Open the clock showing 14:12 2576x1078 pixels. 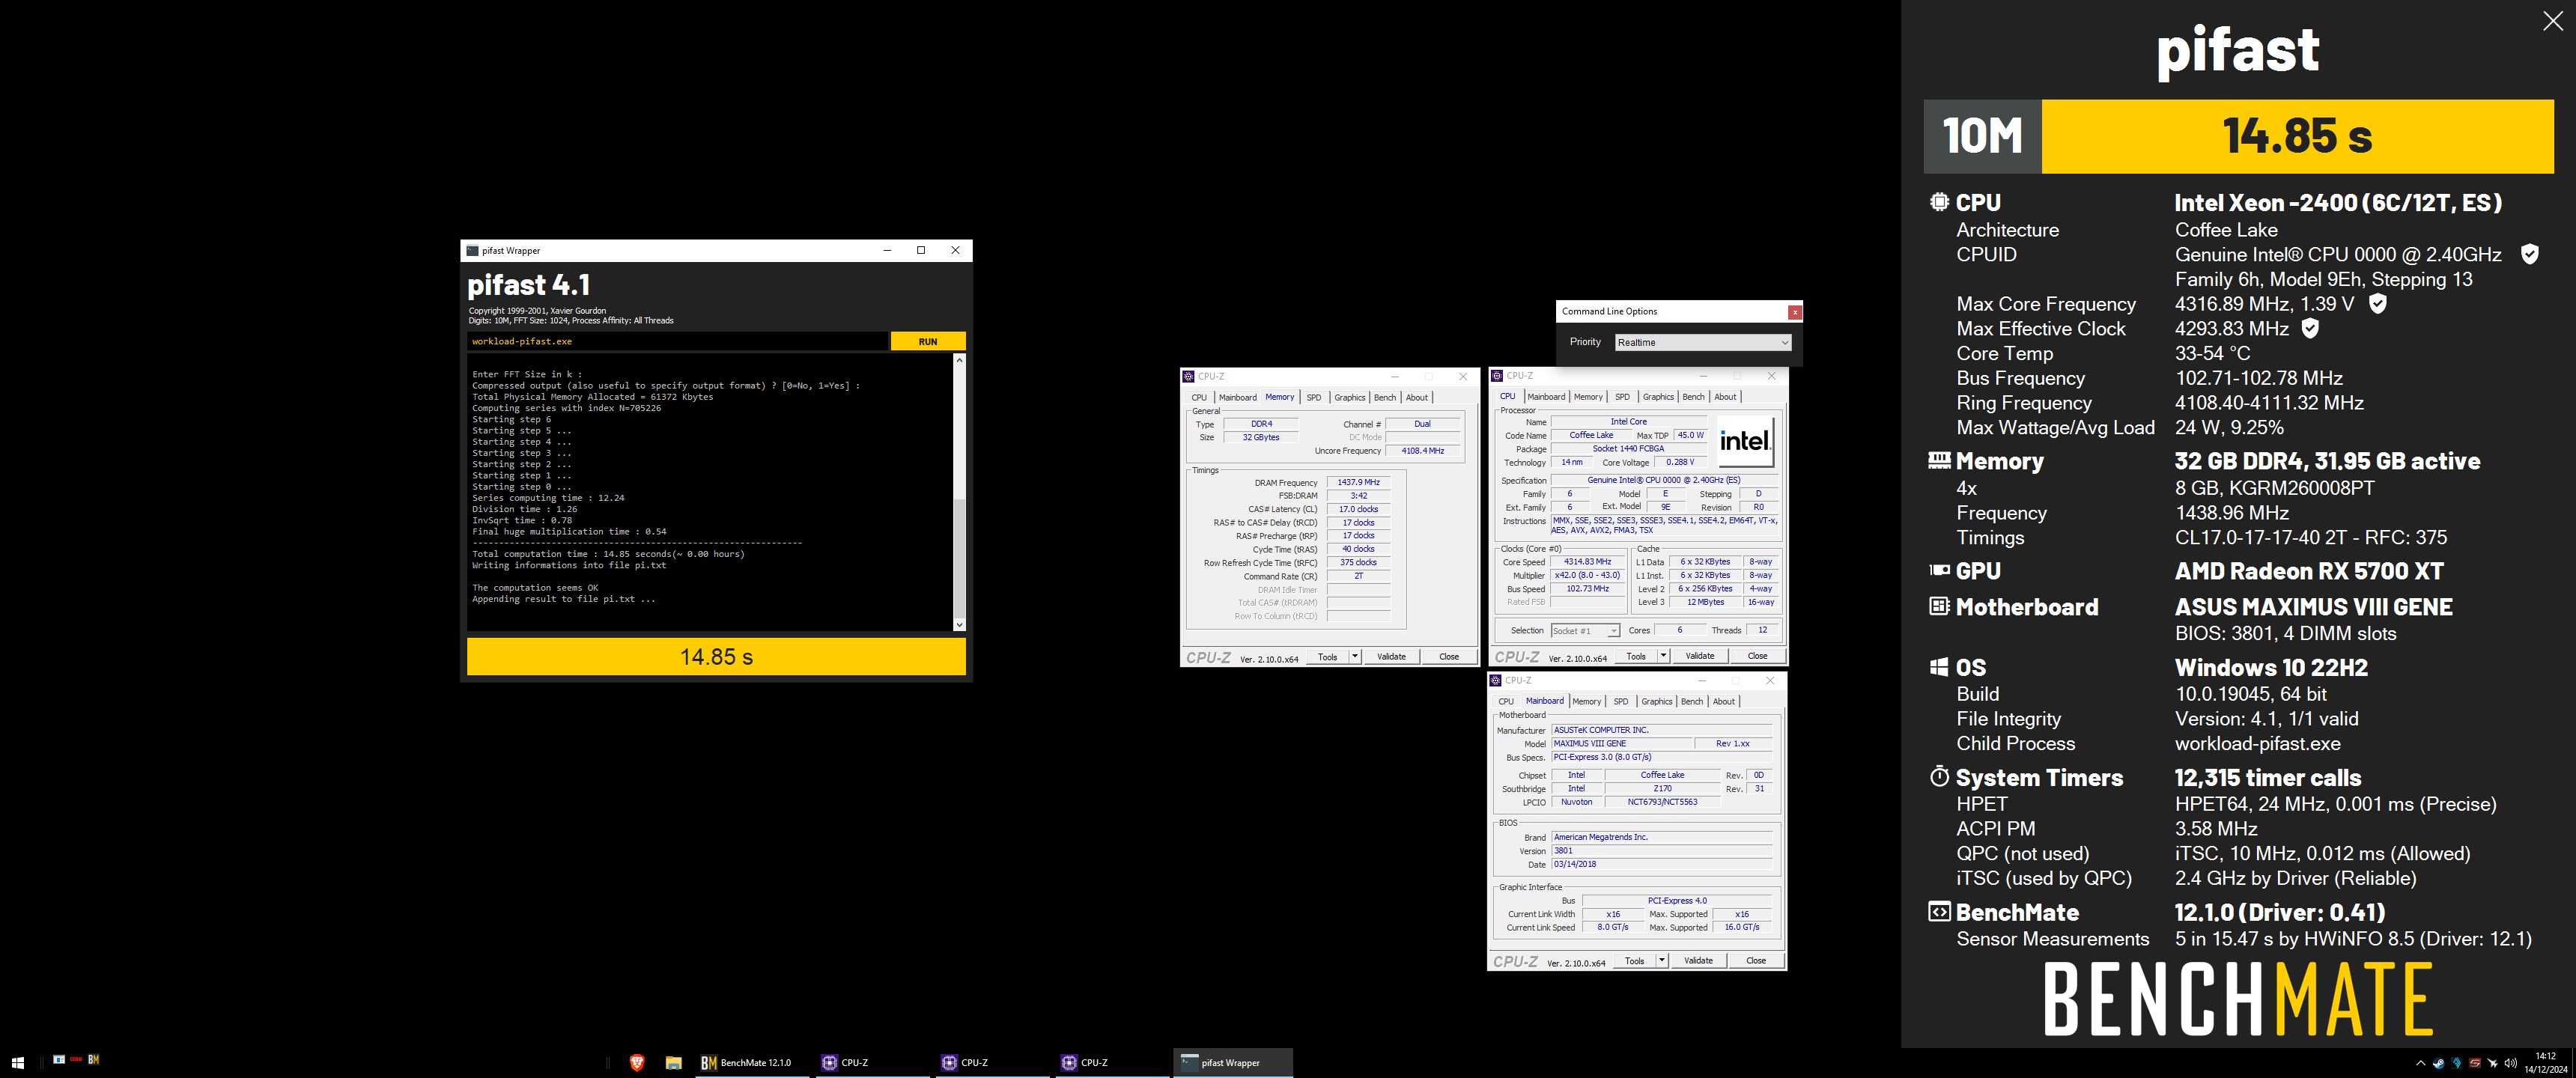click(x=2546, y=1062)
